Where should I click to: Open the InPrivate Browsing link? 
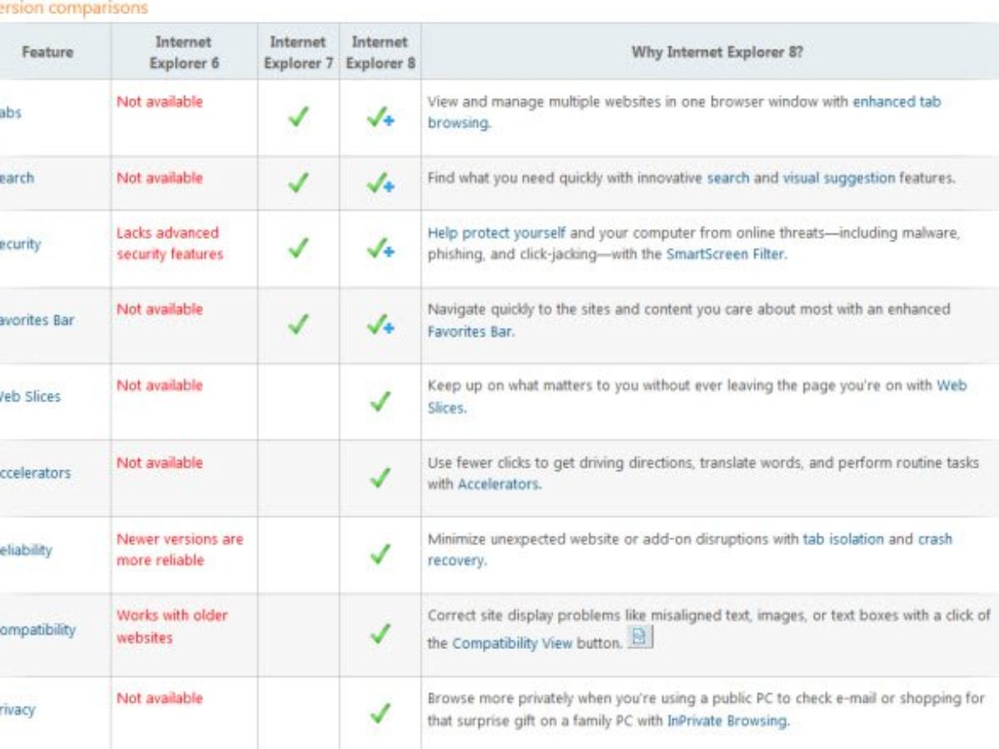(726, 721)
